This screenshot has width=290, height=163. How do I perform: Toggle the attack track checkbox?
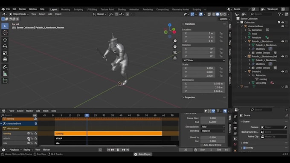(x=29, y=138)
